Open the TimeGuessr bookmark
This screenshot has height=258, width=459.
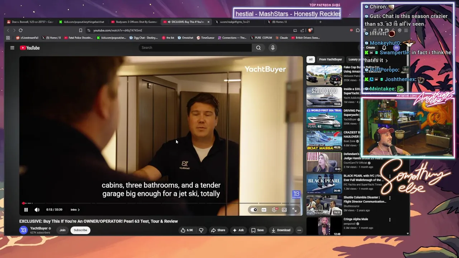pyautogui.click(x=205, y=38)
